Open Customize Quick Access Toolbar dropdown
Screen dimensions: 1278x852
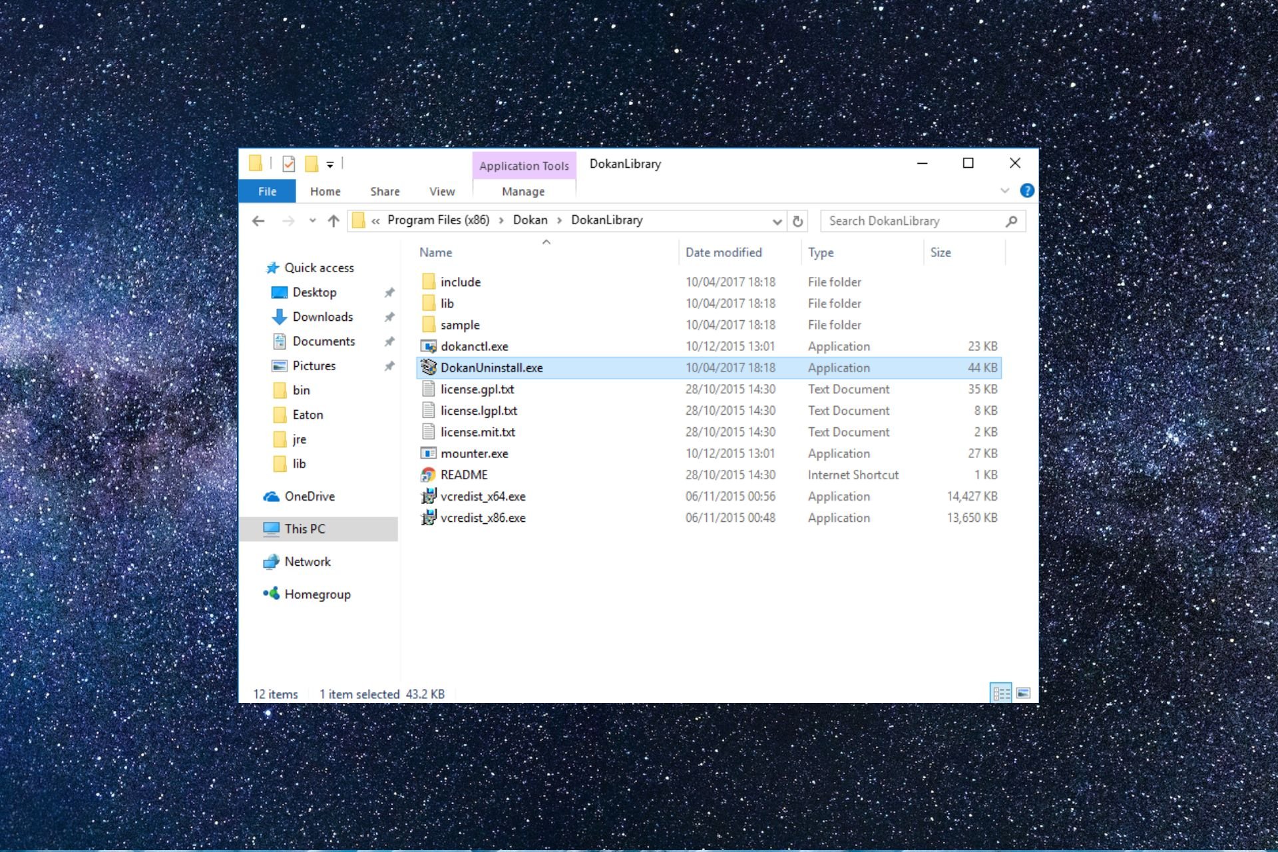[330, 164]
